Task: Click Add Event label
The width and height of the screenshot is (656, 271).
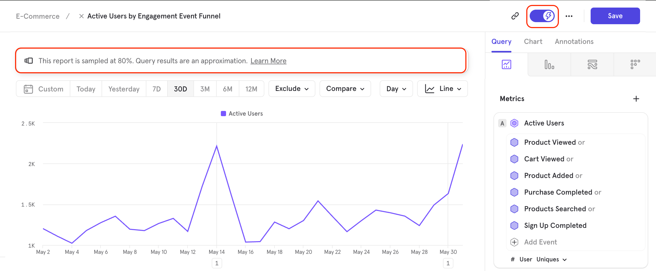Action: point(540,242)
